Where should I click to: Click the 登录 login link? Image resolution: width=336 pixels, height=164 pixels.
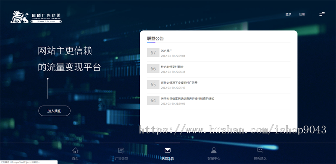pyautogui.click(x=288, y=14)
